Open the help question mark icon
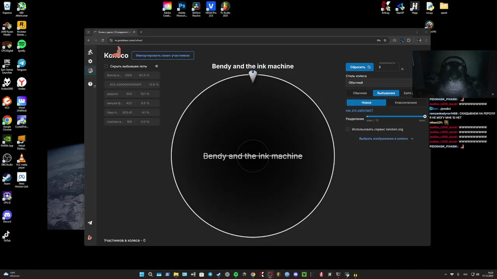The image size is (497, 279). click(90, 84)
